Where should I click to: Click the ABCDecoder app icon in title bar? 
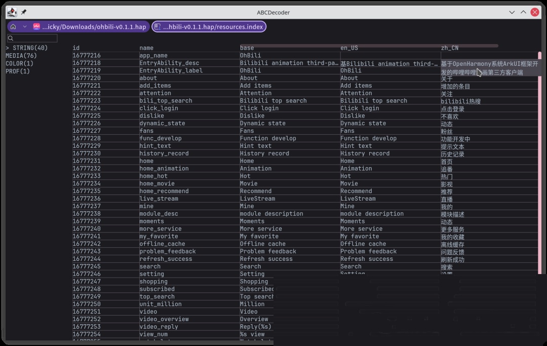(12, 12)
